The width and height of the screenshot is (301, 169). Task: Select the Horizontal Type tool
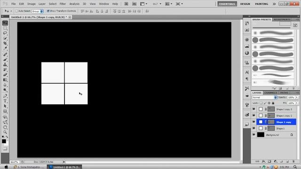point(5,101)
